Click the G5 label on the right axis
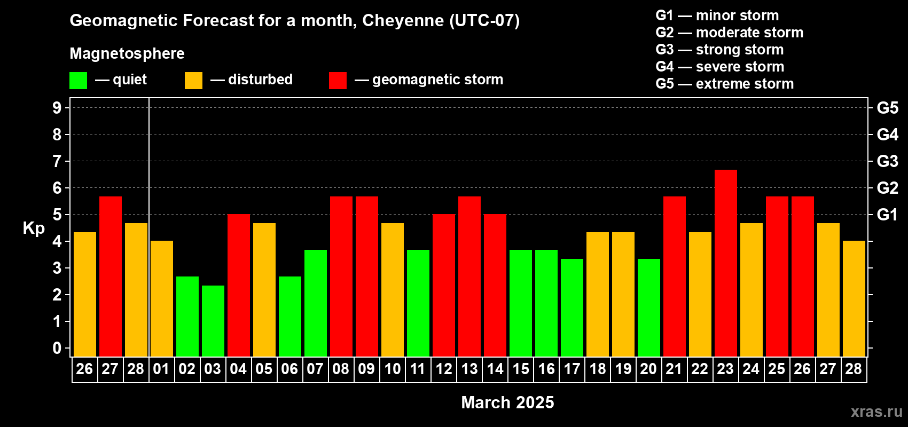Image resolution: width=908 pixels, height=427 pixels. point(888,108)
